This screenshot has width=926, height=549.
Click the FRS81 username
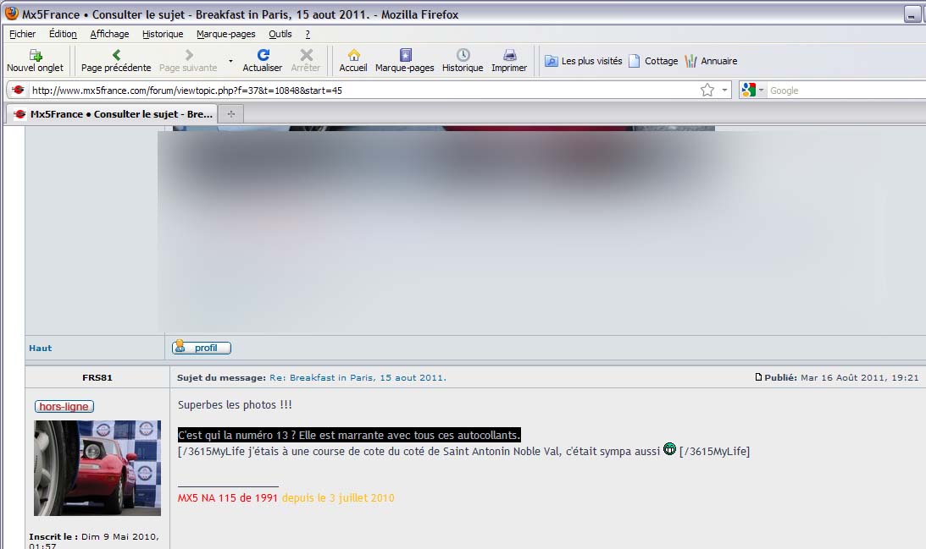(x=97, y=377)
